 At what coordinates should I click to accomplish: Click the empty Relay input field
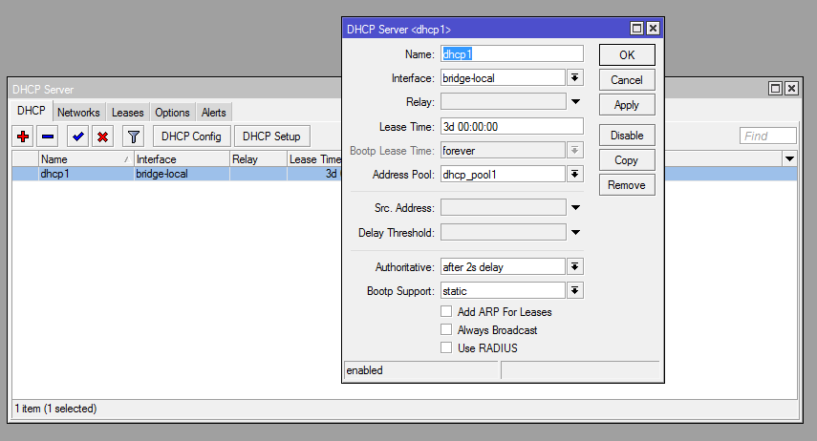click(504, 101)
